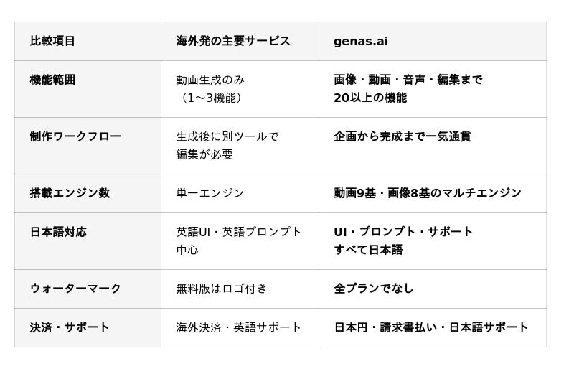
Task: Click the UI・プロンプト・サポートすべて日本語 cell
Action: click(x=403, y=240)
